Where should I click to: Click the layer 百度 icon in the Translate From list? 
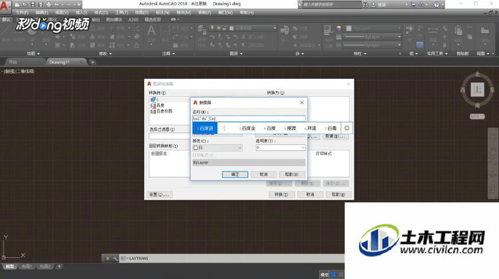point(153,105)
